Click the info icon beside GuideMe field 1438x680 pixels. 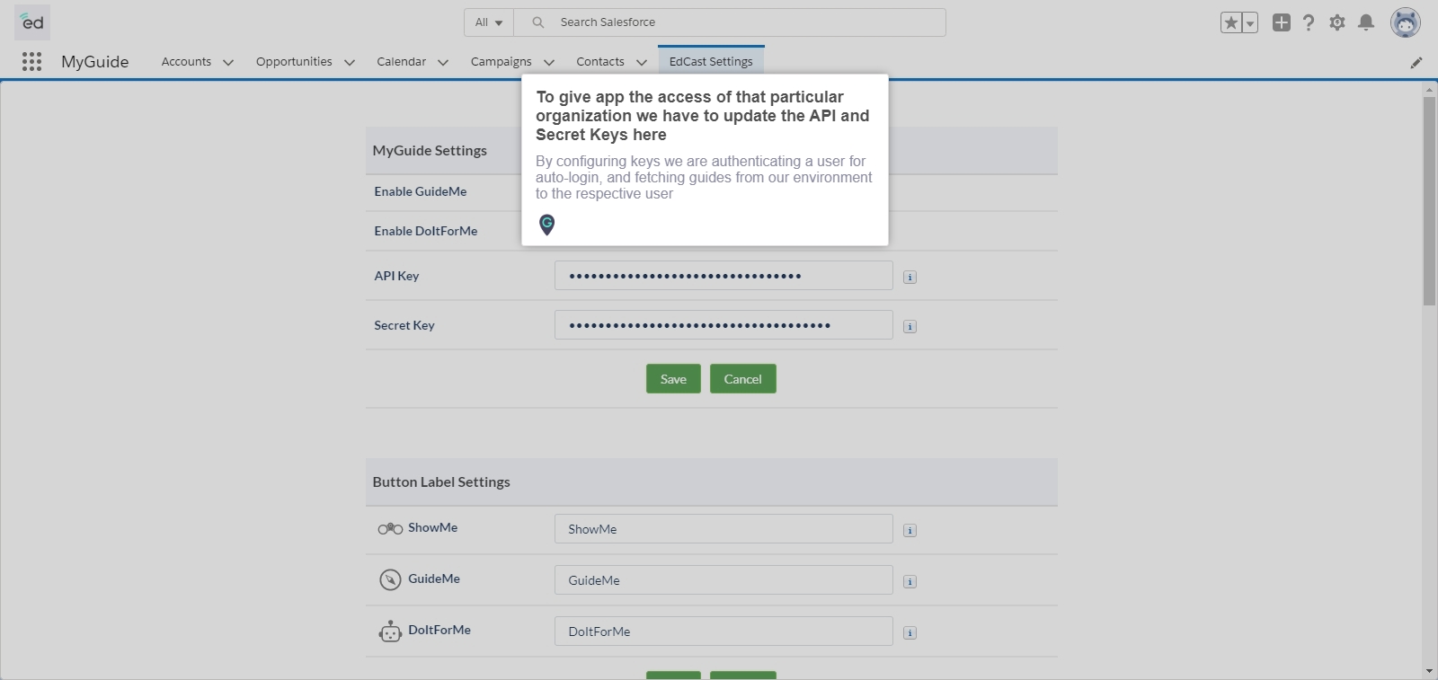pyautogui.click(x=910, y=581)
